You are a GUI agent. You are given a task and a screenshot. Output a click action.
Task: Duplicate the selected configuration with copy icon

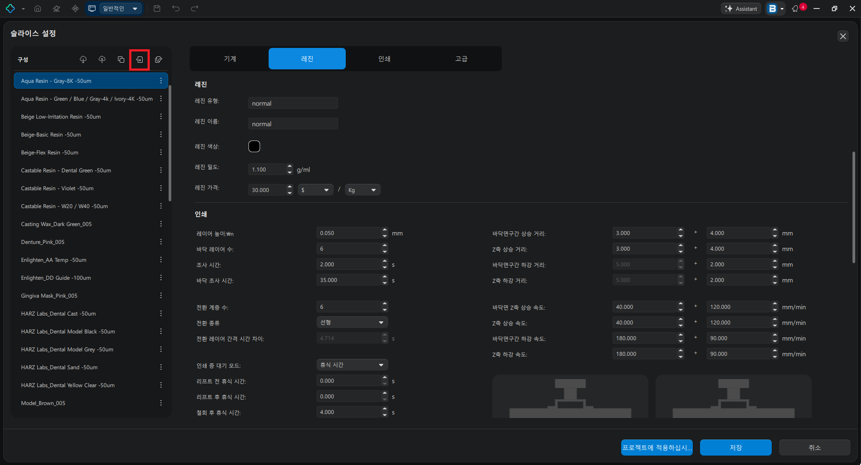pos(121,60)
